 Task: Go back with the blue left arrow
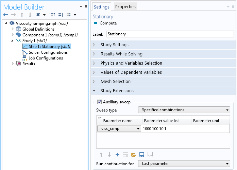click(x=5, y=15)
